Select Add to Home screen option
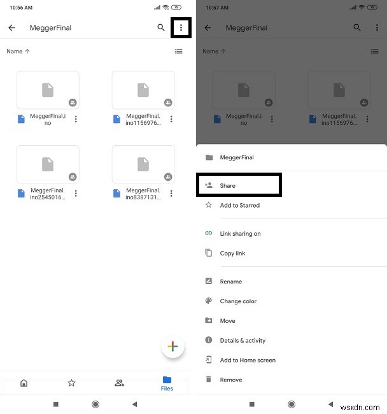The width and height of the screenshot is (387, 414). (292, 360)
